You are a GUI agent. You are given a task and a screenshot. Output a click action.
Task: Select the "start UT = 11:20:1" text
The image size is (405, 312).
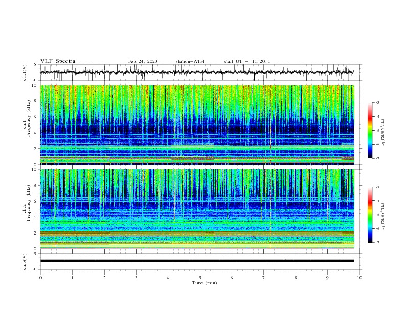pos(247,61)
